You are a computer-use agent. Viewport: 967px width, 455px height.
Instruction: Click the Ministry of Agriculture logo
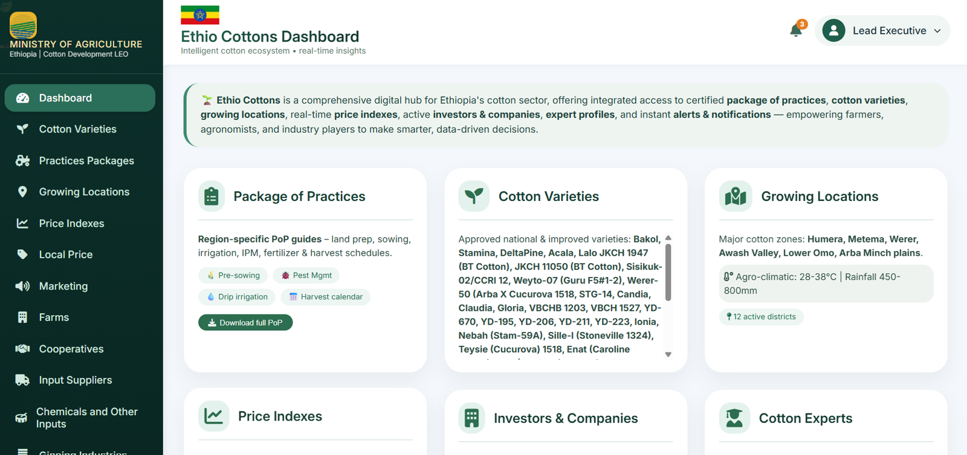[23, 25]
